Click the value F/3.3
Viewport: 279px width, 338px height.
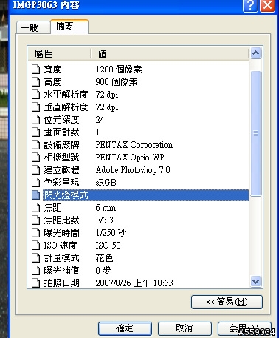pyautogui.click(x=104, y=220)
